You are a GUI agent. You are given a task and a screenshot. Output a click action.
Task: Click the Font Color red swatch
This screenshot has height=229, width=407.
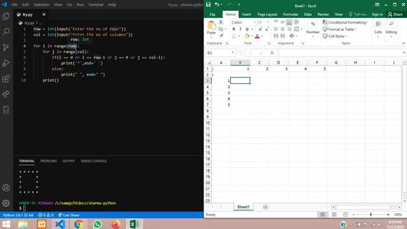point(257,36)
